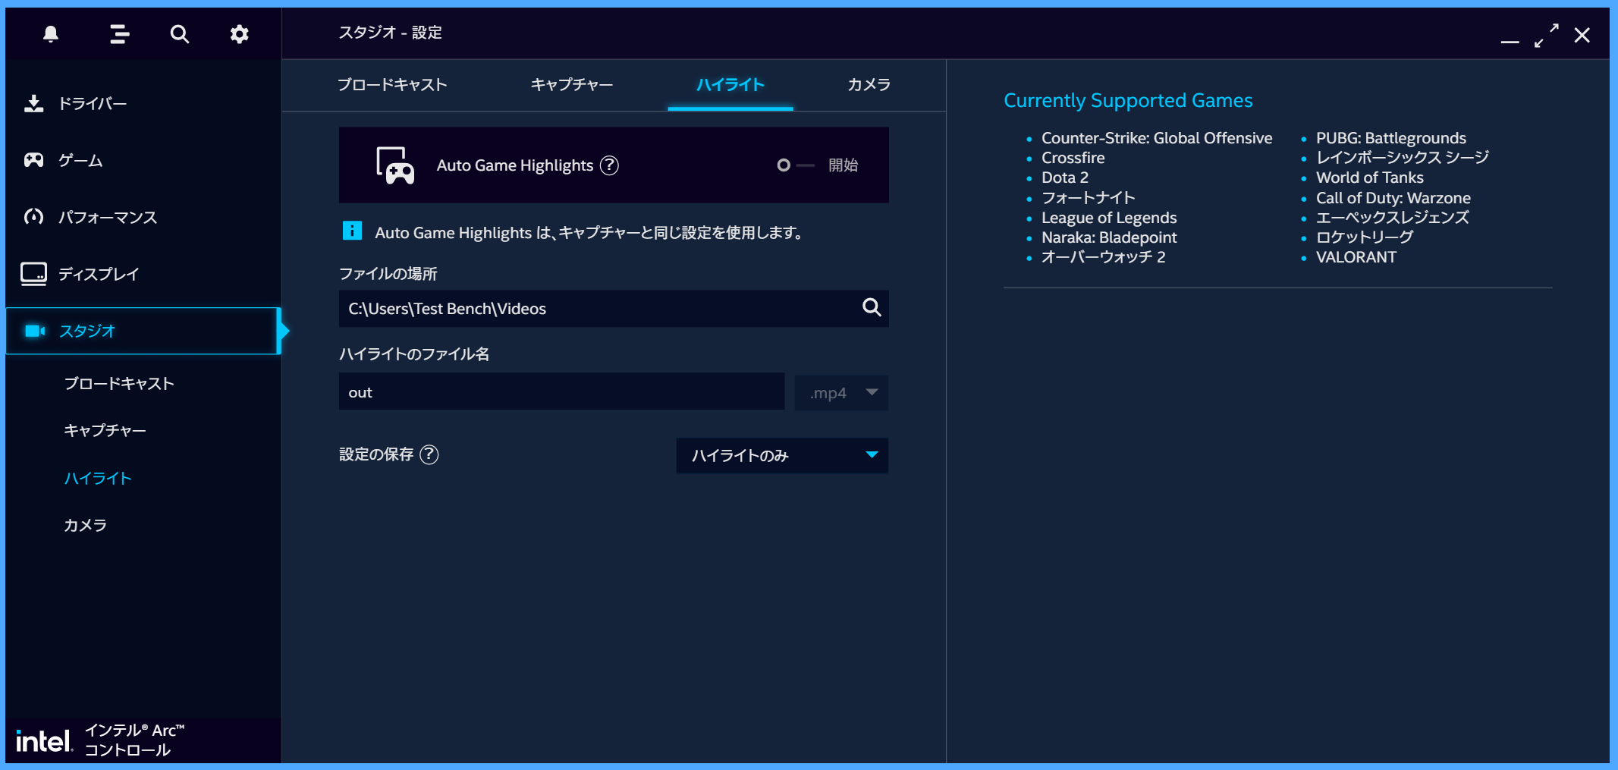
Task: Select the スタジオ sidebar section
Action: [143, 331]
